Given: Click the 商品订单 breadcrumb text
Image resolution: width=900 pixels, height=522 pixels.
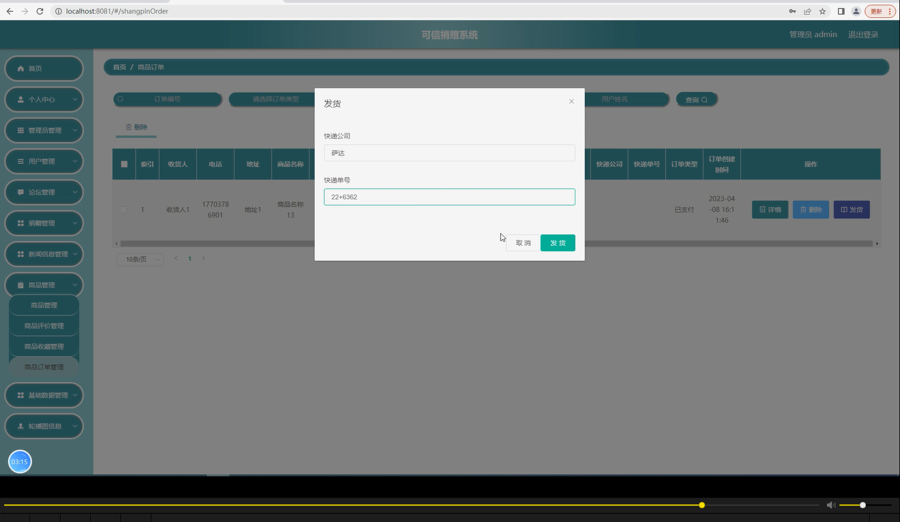Looking at the screenshot, I should pos(151,67).
